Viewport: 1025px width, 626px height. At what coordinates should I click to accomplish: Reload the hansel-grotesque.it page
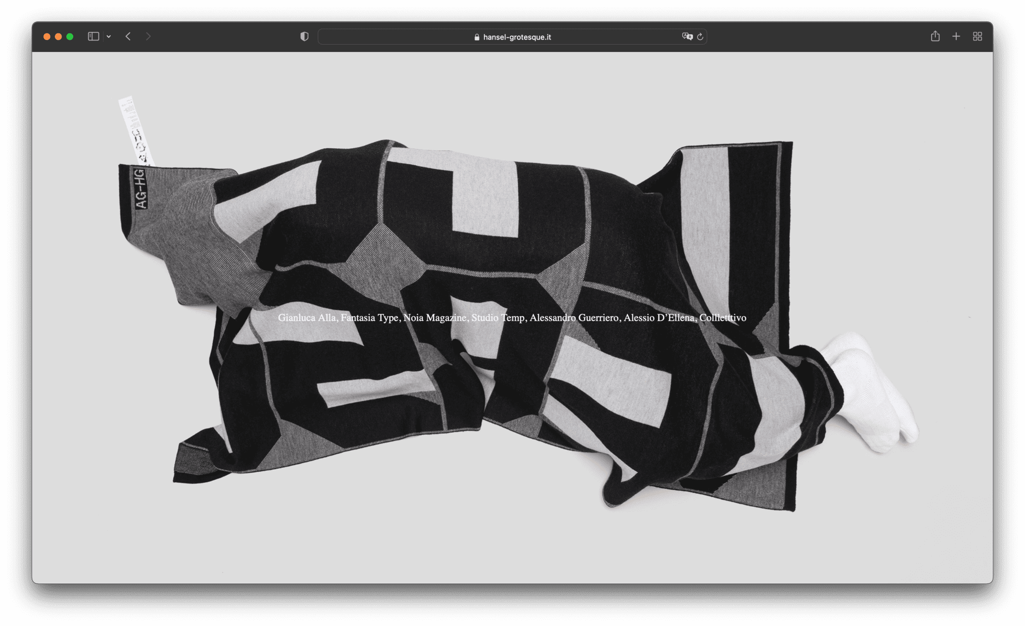coord(700,36)
